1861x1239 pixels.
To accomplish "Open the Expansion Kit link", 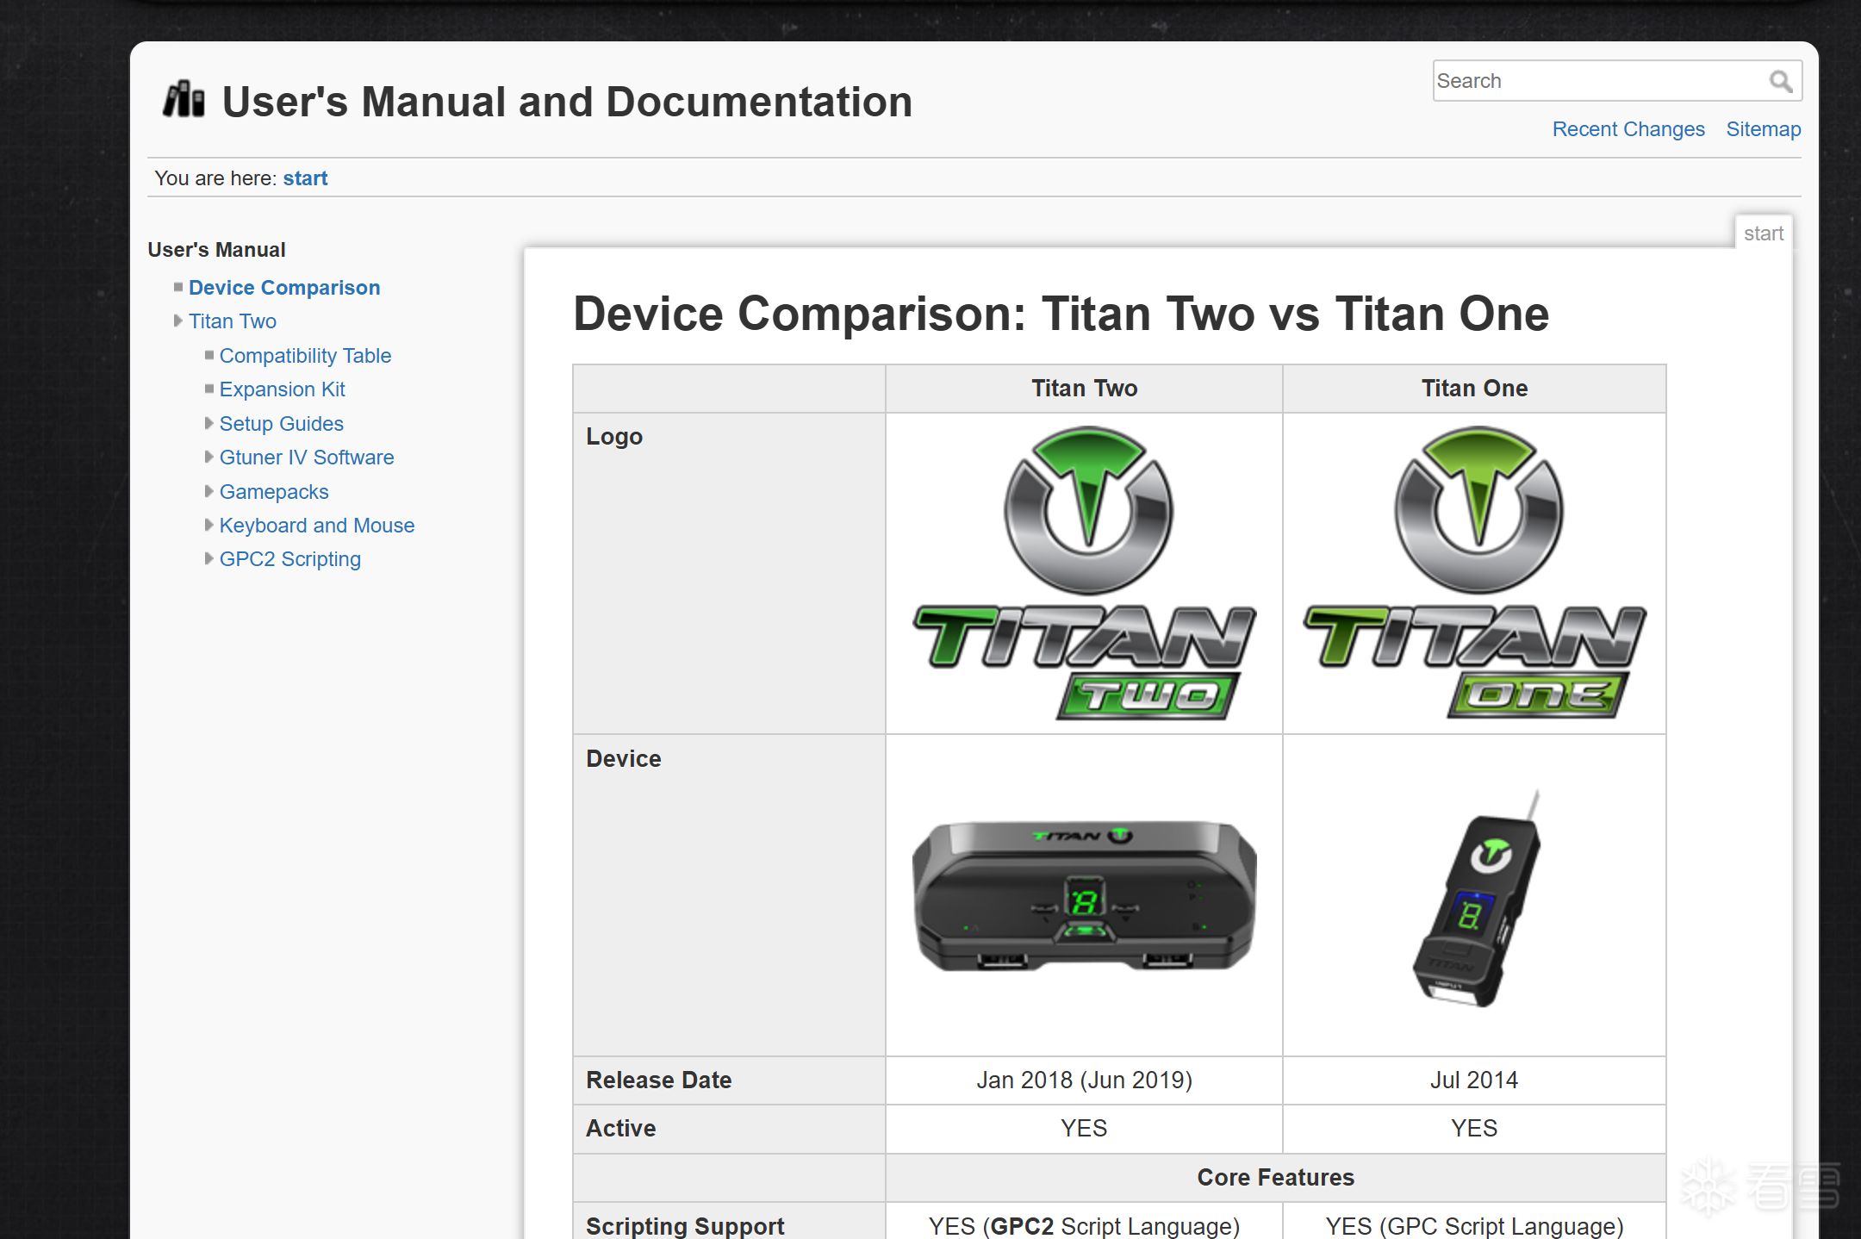I will pyautogui.click(x=282, y=389).
